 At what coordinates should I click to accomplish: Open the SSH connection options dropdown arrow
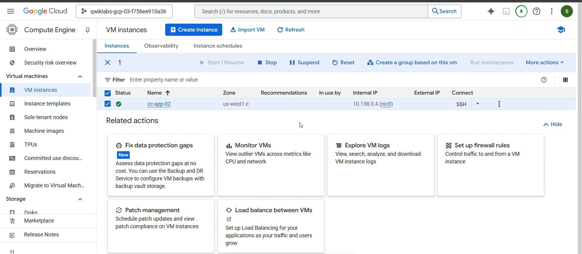click(x=477, y=104)
